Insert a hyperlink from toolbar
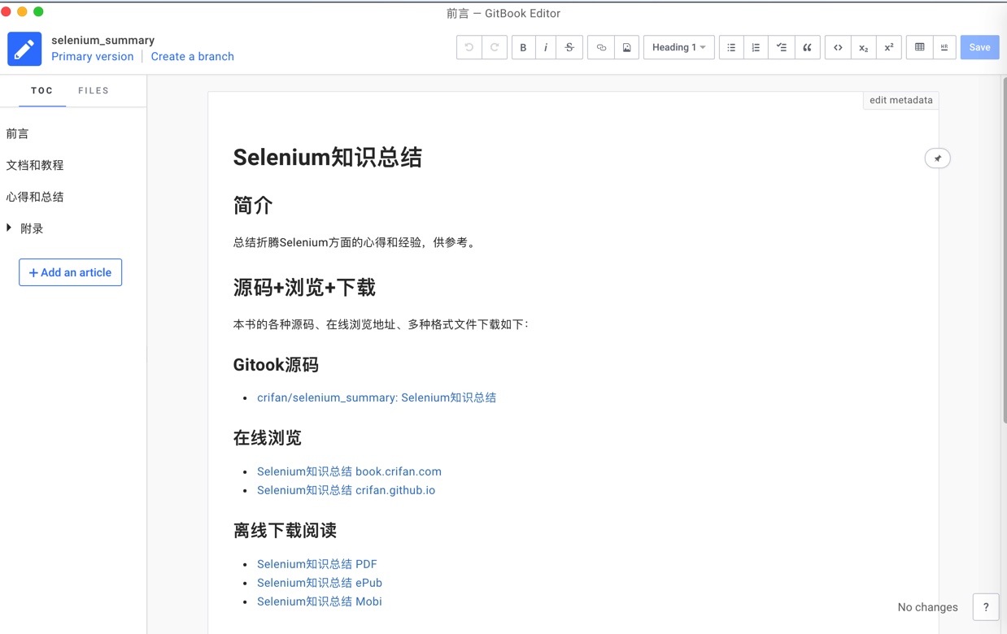1007x634 pixels. (x=601, y=47)
